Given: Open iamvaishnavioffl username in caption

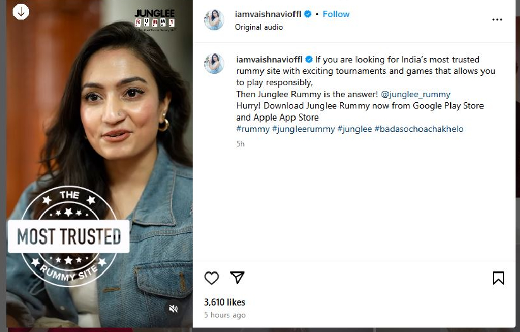Looking at the screenshot, I should click(269, 59).
